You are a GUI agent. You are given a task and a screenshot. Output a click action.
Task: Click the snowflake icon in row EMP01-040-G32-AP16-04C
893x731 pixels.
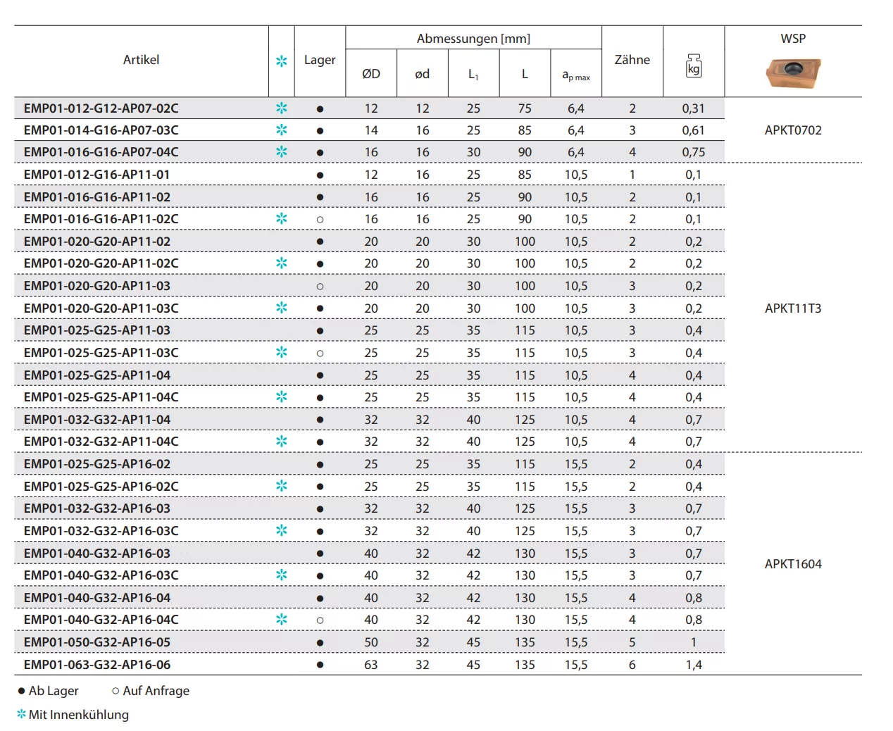pos(282,620)
